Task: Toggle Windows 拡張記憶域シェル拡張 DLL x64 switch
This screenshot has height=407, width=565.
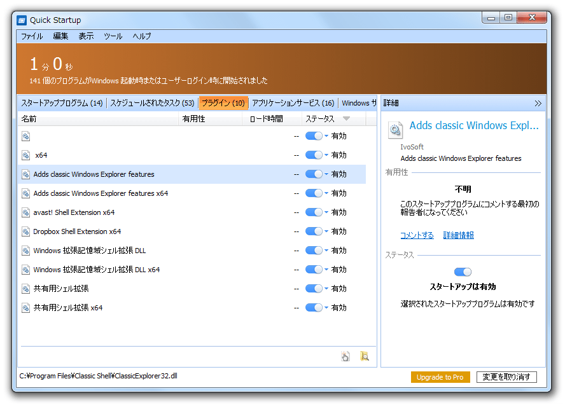Action: [x=314, y=270]
